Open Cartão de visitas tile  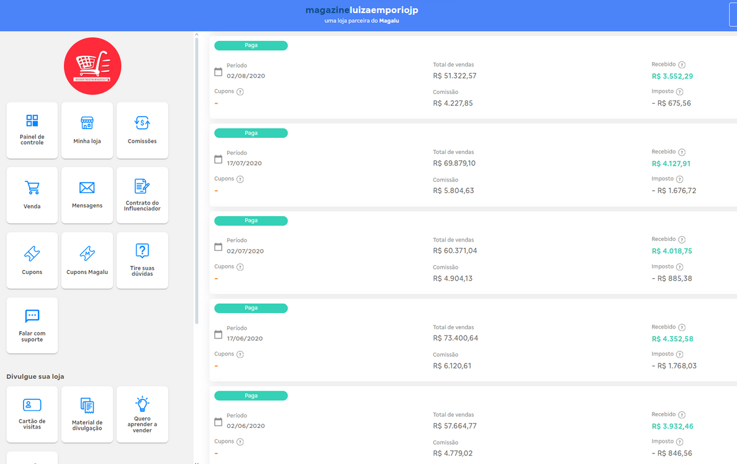pos(32,415)
